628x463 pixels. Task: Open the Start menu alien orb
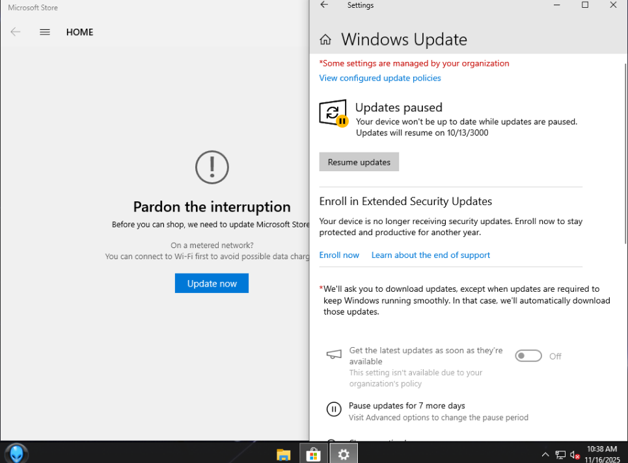(x=16, y=453)
